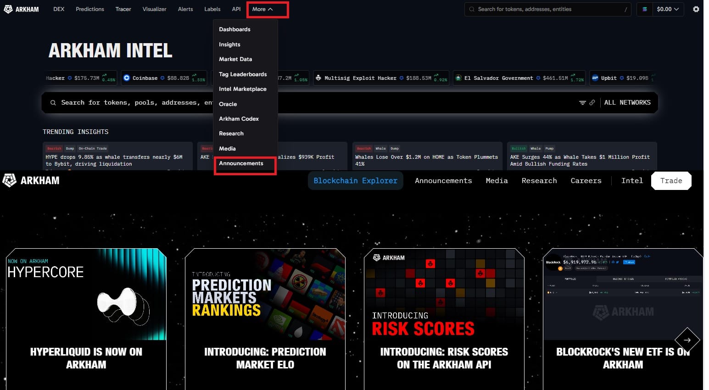Choose Arkham Codex in the More menu

point(239,119)
